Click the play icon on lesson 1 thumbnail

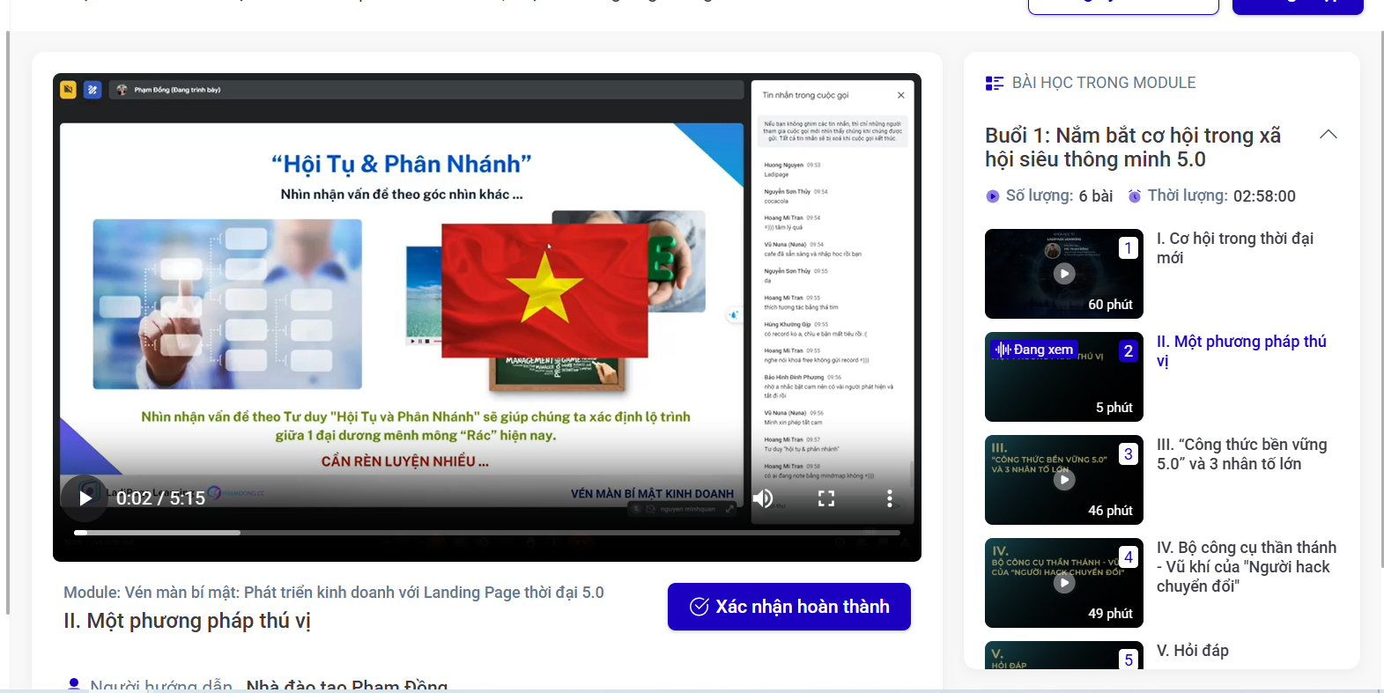(x=1064, y=274)
